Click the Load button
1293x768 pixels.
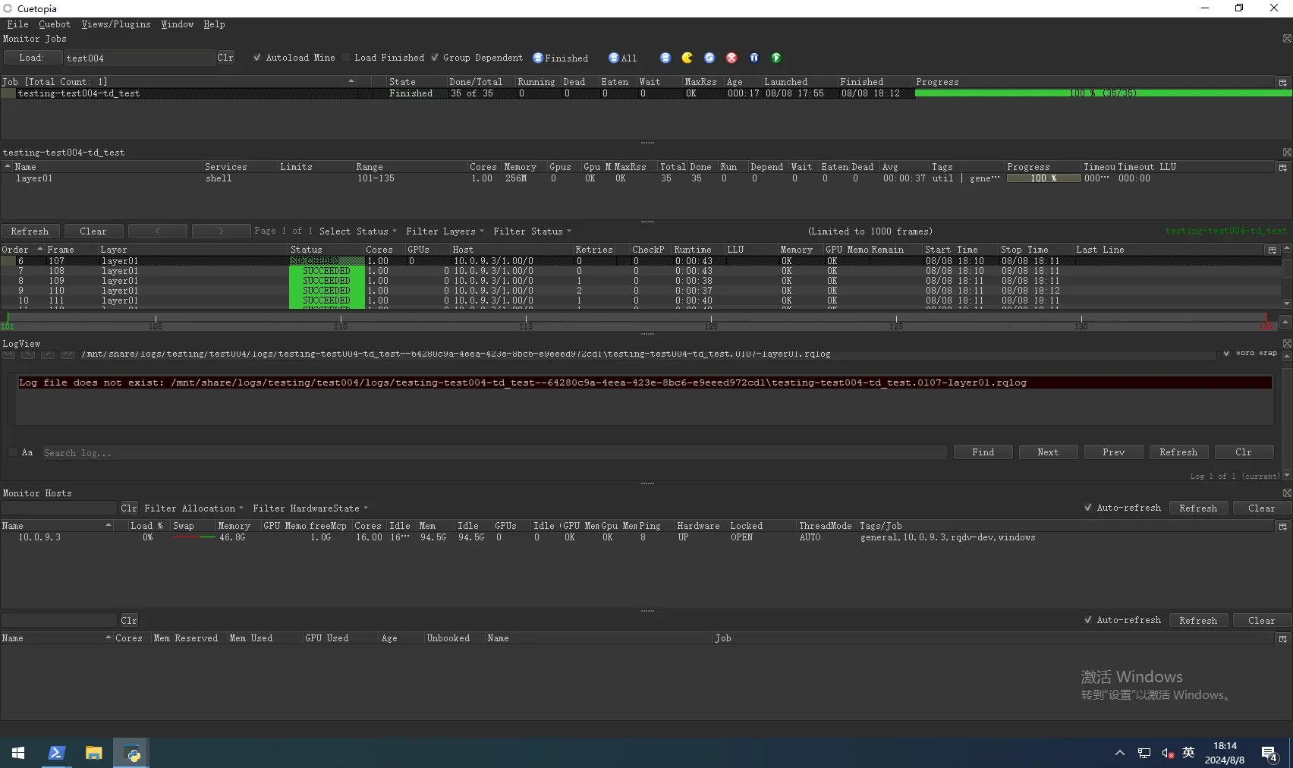(x=32, y=58)
